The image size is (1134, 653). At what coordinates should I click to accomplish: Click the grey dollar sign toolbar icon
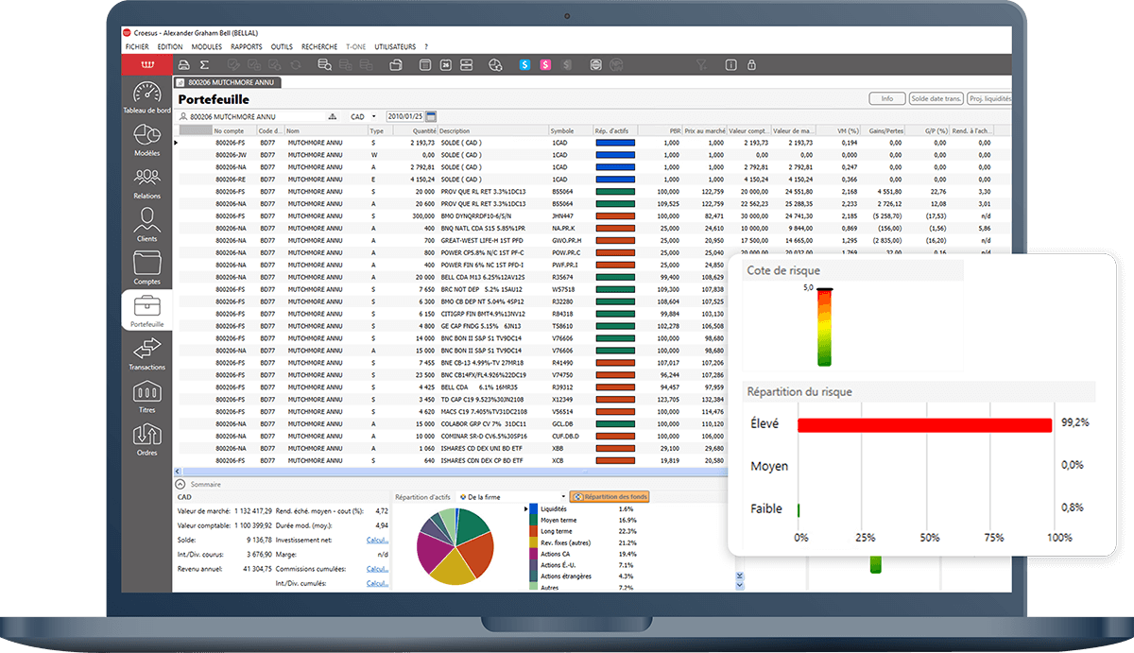[566, 65]
